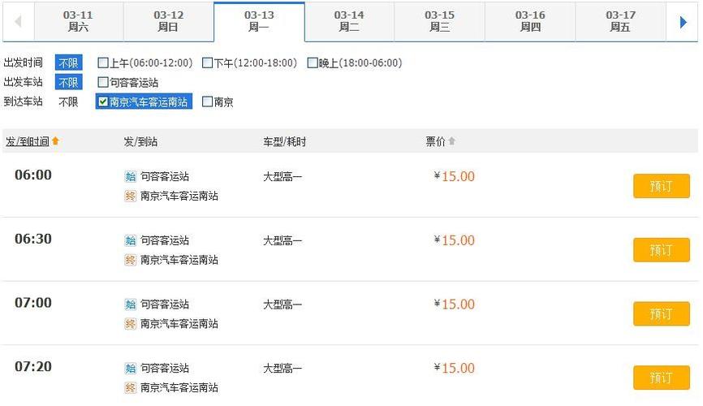This screenshot has height=406, width=703.
Task: Sort by ticket price arrow icon
Action: click(452, 140)
